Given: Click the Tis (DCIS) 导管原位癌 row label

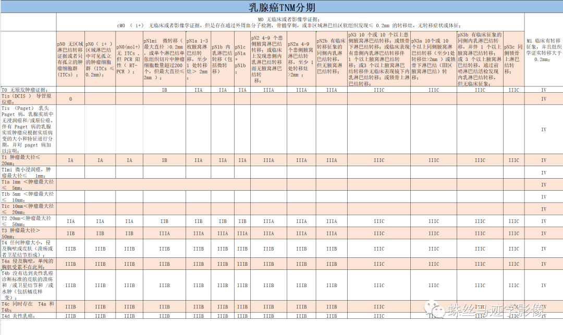Looking at the screenshot, I should 28,98.
